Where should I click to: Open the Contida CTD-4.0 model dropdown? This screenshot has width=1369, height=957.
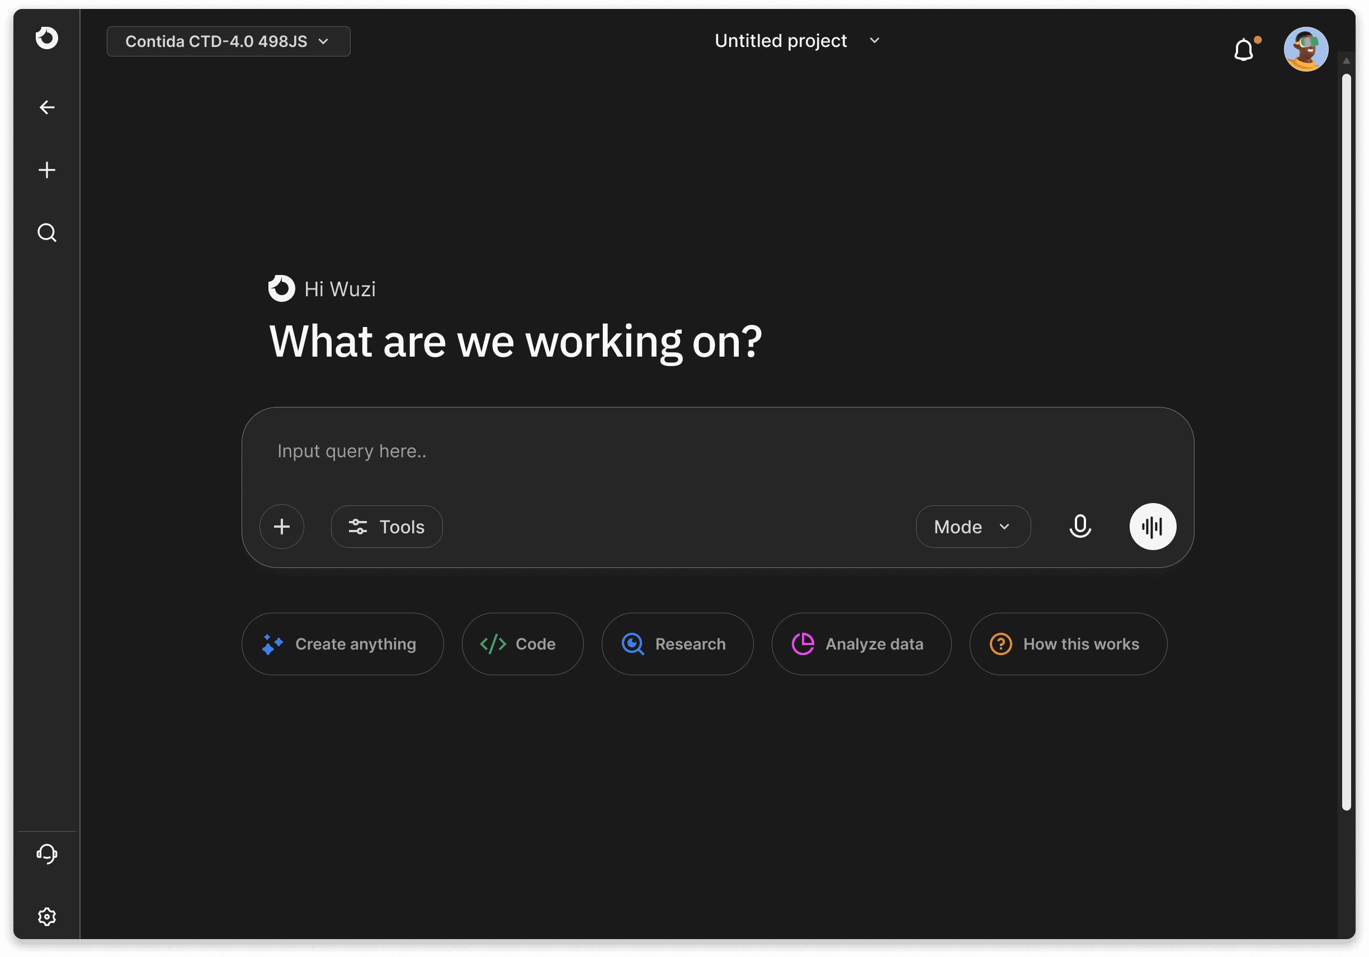[x=228, y=41]
